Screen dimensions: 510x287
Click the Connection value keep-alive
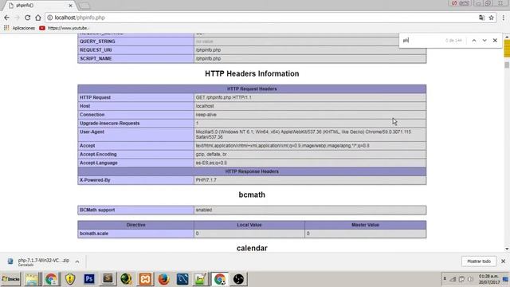click(206, 115)
